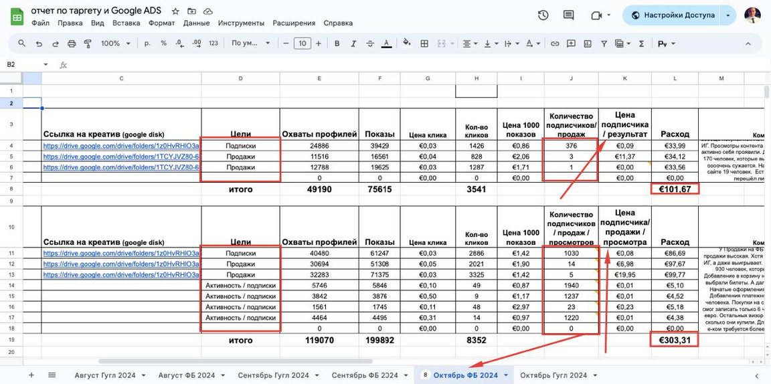771x384 pixels.
Task: Insert a comment via toolbar
Action: pos(571,43)
